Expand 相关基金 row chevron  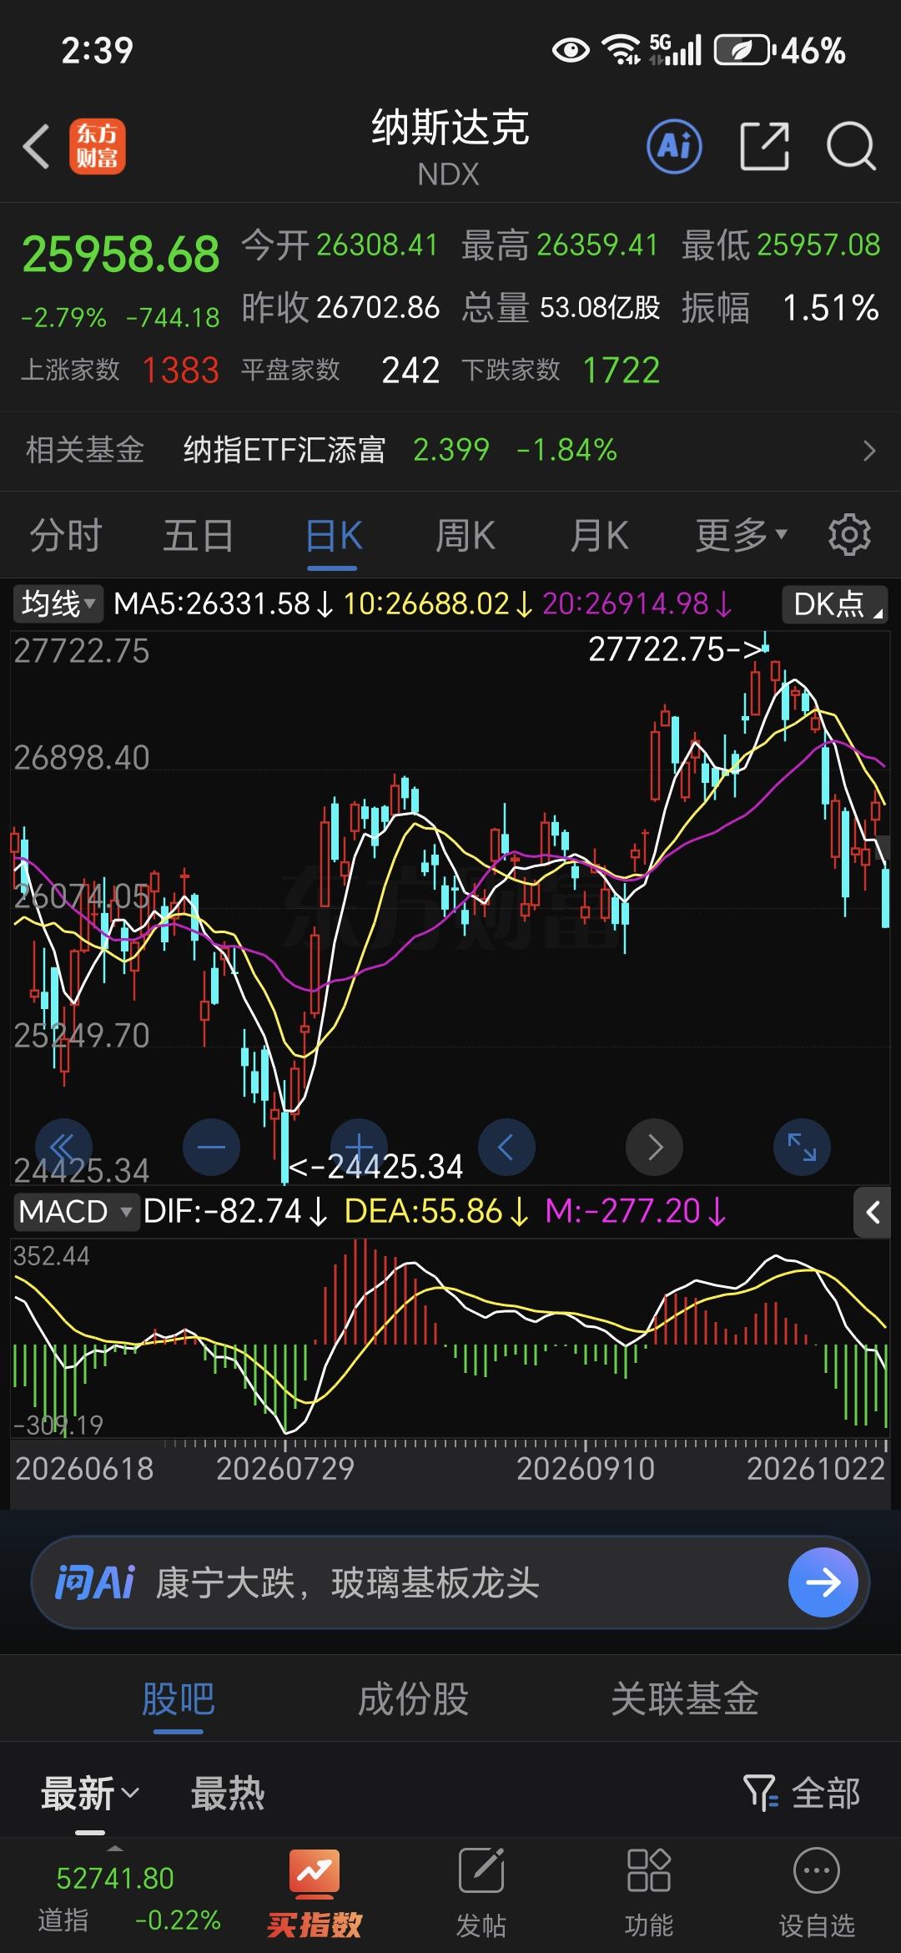(x=869, y=451)
